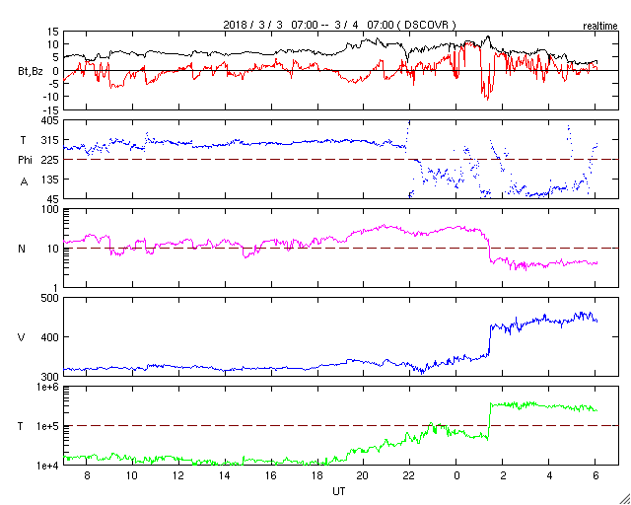Click the '20' hour label on time axis
The image size is (631, 505).
click(364, 476)
